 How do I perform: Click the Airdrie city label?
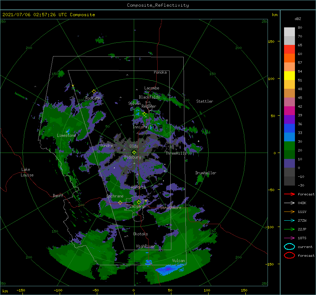(x=138, y=187)
